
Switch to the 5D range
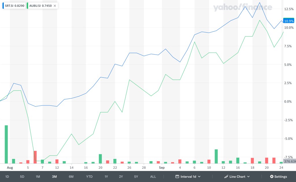click(x=22, y=177)
